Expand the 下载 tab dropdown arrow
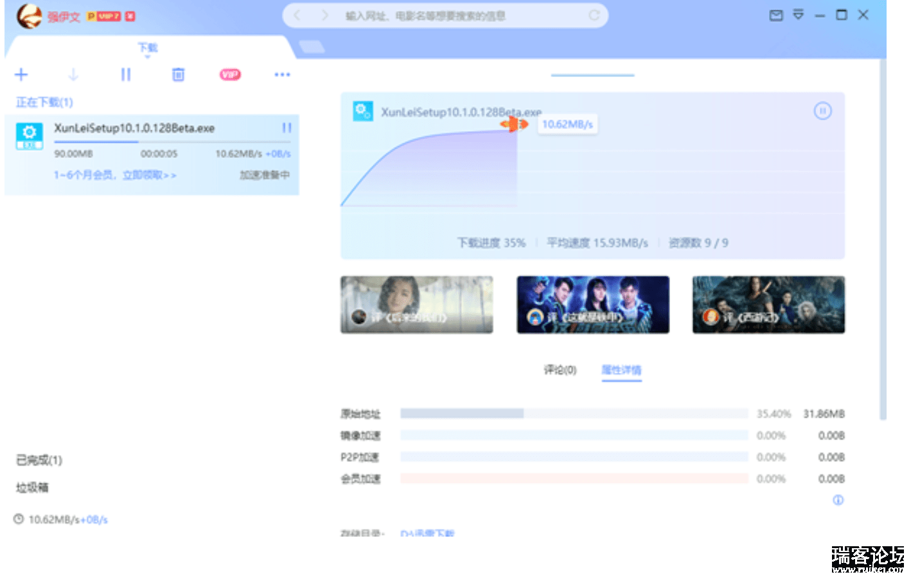This screenshot has height=579, width=911. pos(148,57)
